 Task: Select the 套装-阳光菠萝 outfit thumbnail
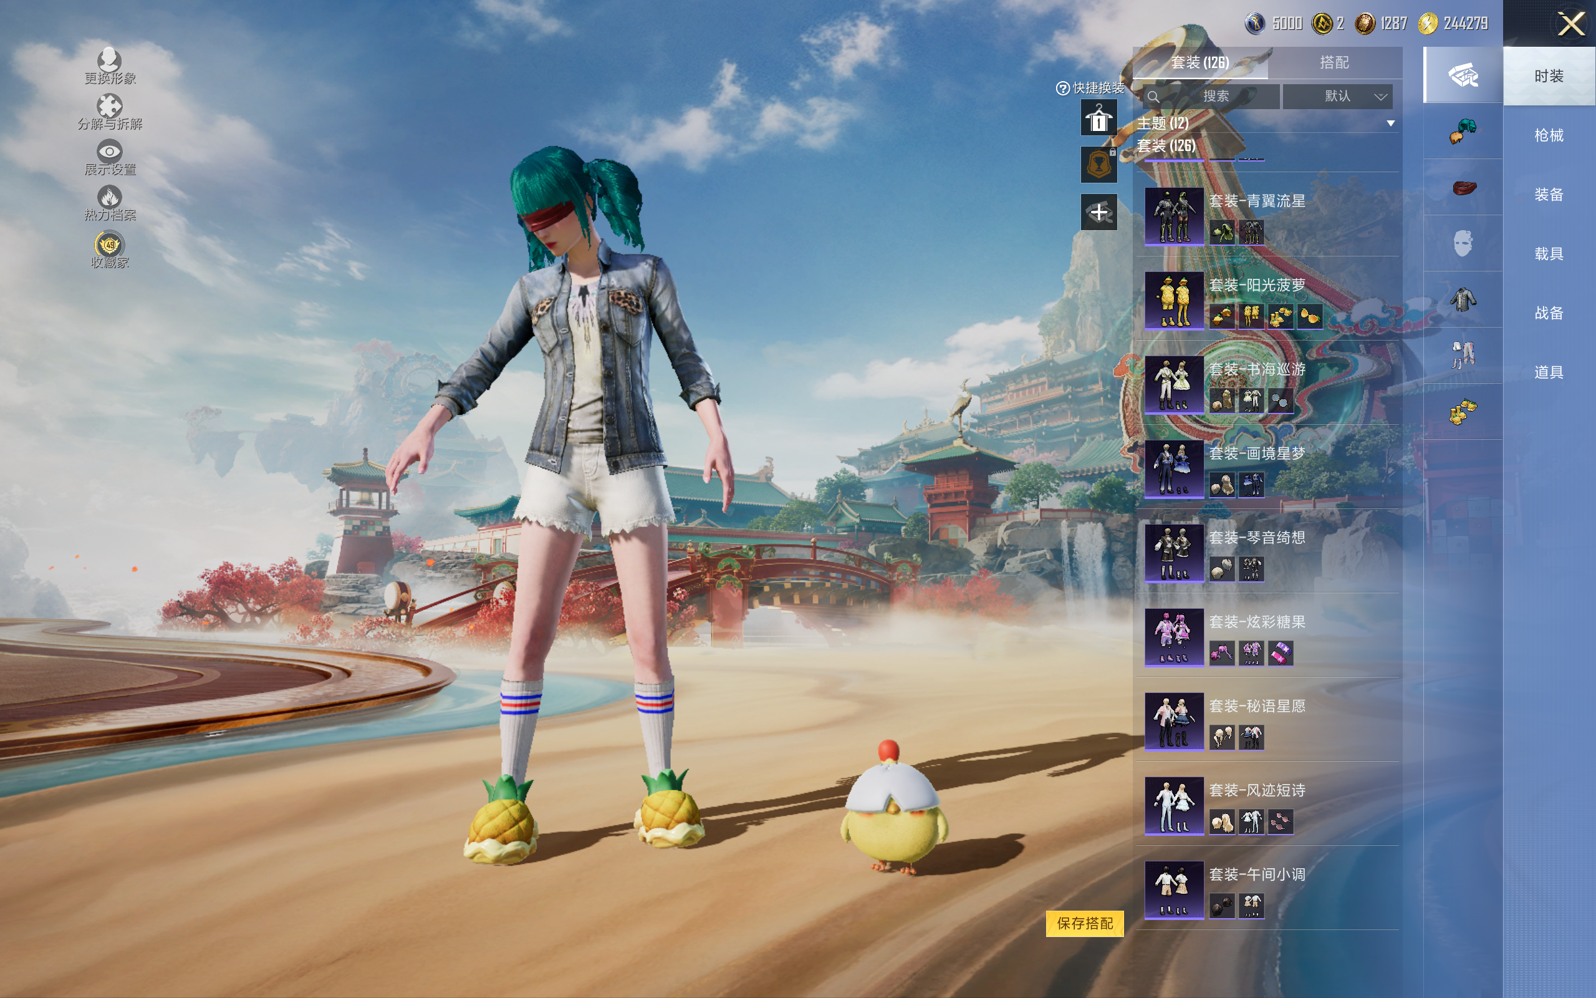point(1174,300)
